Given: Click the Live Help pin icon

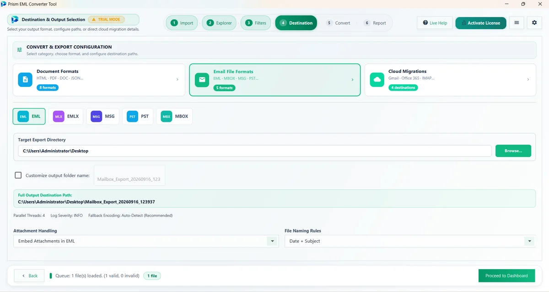Looking at the screenshot, I should [x=425, y=23].
